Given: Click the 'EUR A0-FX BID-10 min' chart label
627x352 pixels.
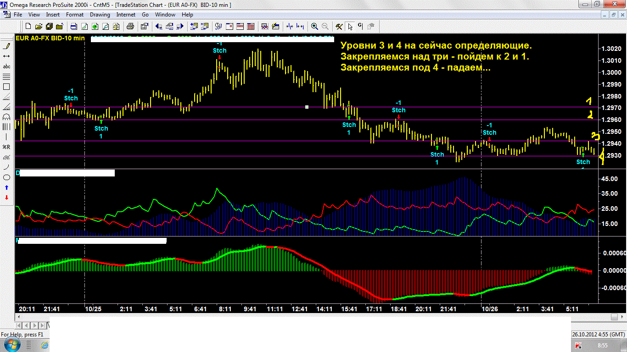Looking at the screenshot, I should pyautogui.click(x=50, y=38).
